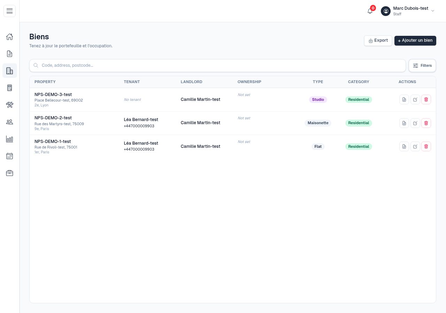446x313 pixels.
Task: Click "No tenant" in NPS-DEMO-3-test row
Action: 132,100
